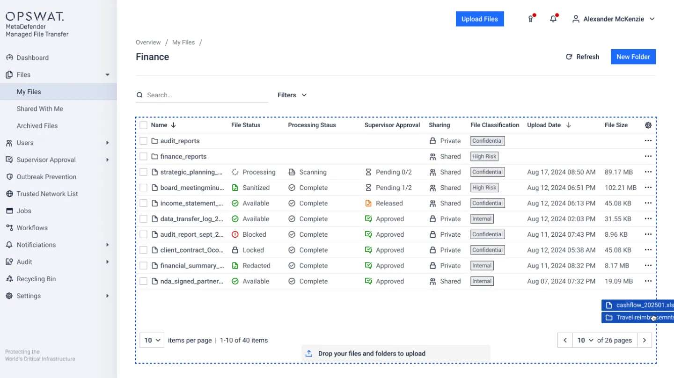Screen dimensions: 674x378
Task: Go to Dashboard in the sidebar
Action: point(32,58)
